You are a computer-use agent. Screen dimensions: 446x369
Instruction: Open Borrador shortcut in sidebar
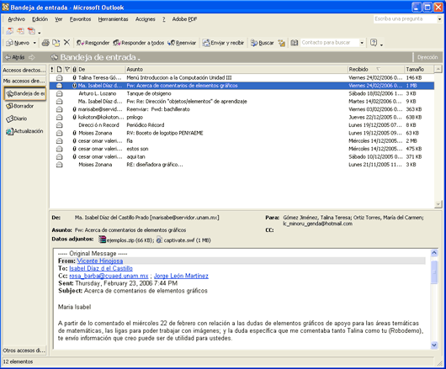point(20,106)
